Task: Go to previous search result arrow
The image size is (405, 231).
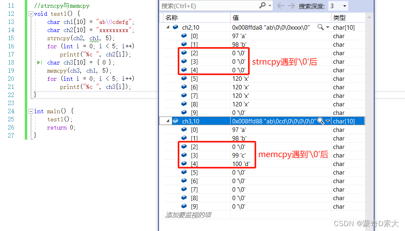Action: 281,6
